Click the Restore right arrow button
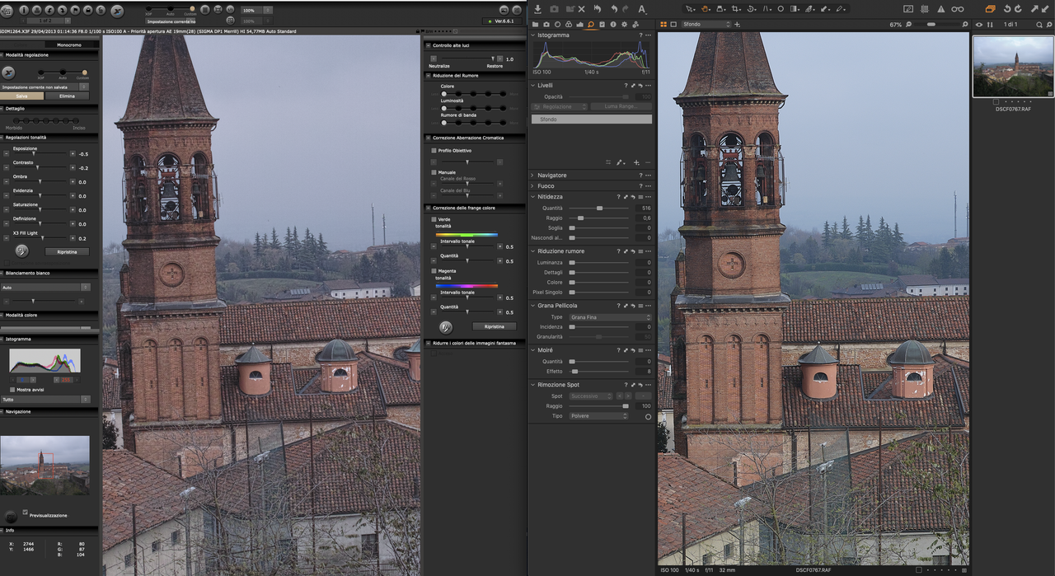This screenshot has height=576, width=1055. (x=499, y=59)
